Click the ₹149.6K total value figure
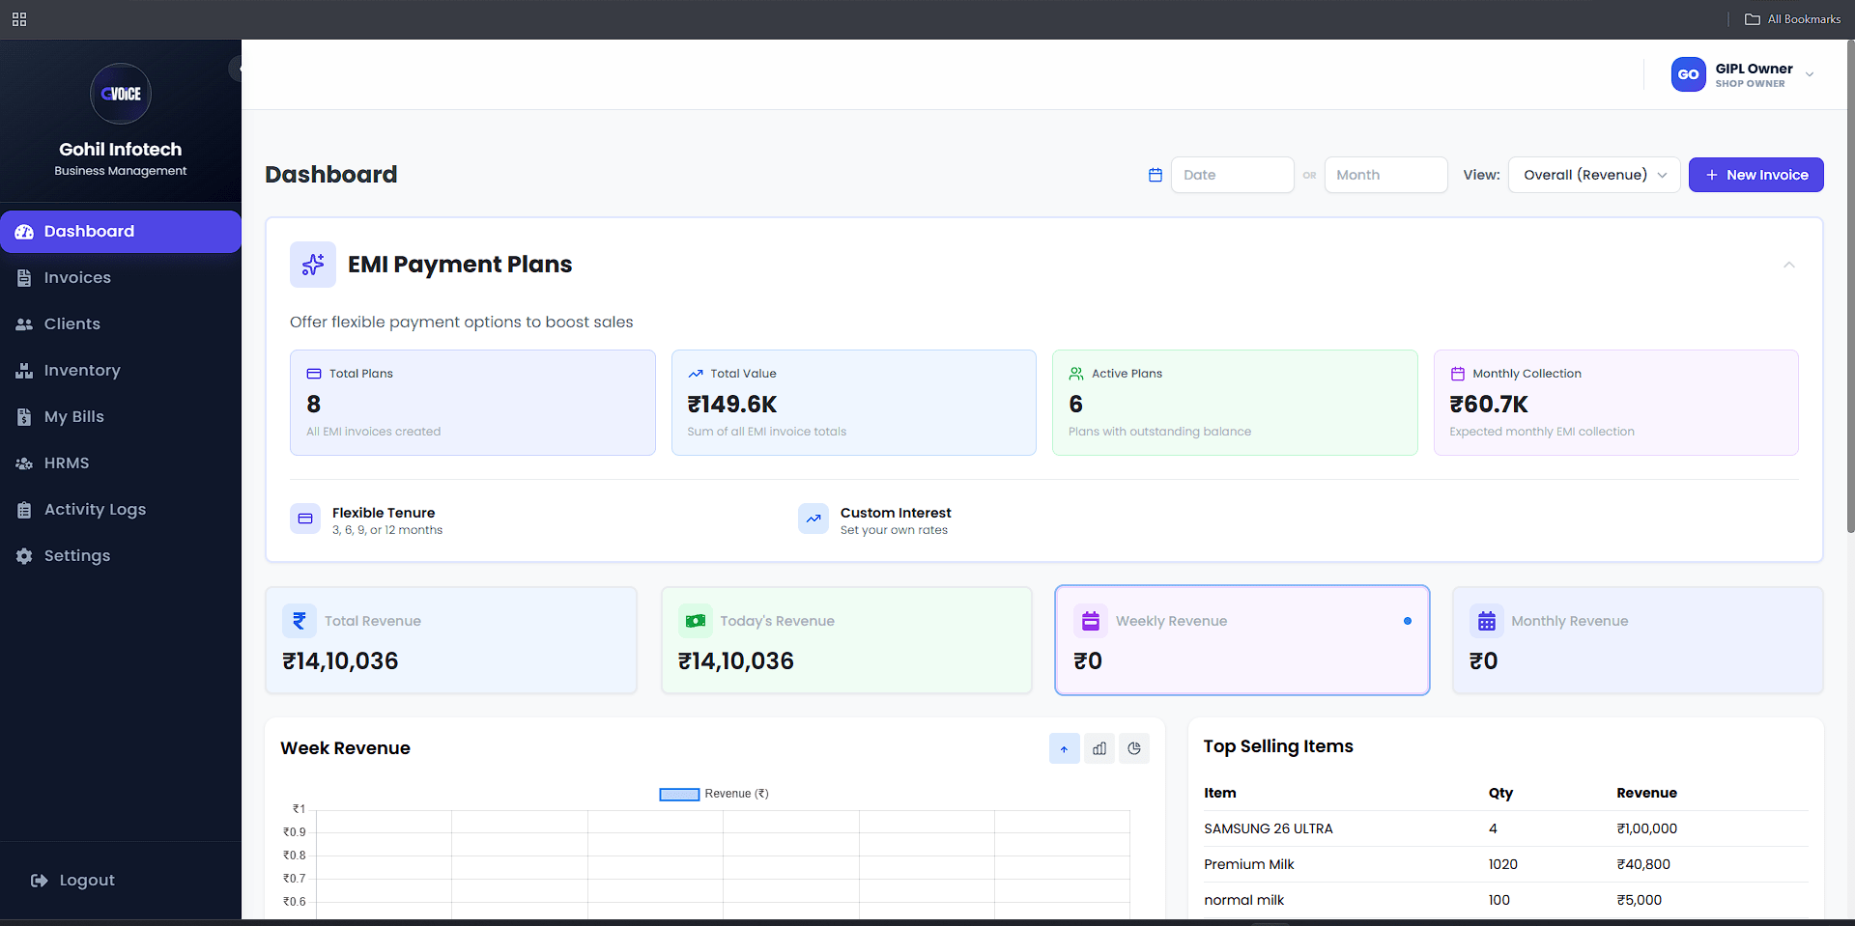 (x=732, y=405)
